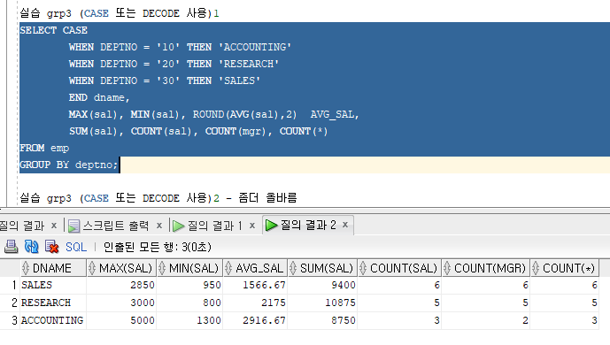610x345 pixels.
Task: Refresh the query result data
Action: click(31, 247)
